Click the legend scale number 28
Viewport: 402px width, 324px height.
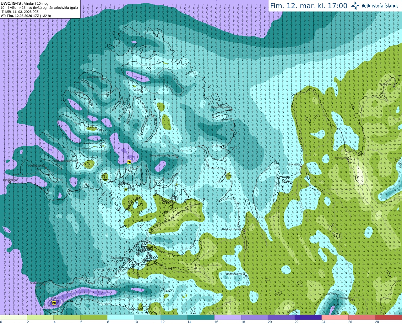click(377, 322)
